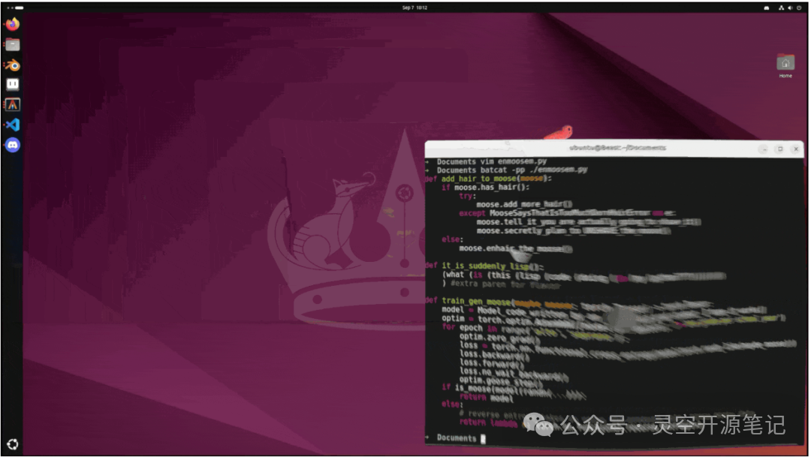Open Firefox from the dock
Image resolution: width=811 pixels, height=457 pixels.
click(12, 24)
